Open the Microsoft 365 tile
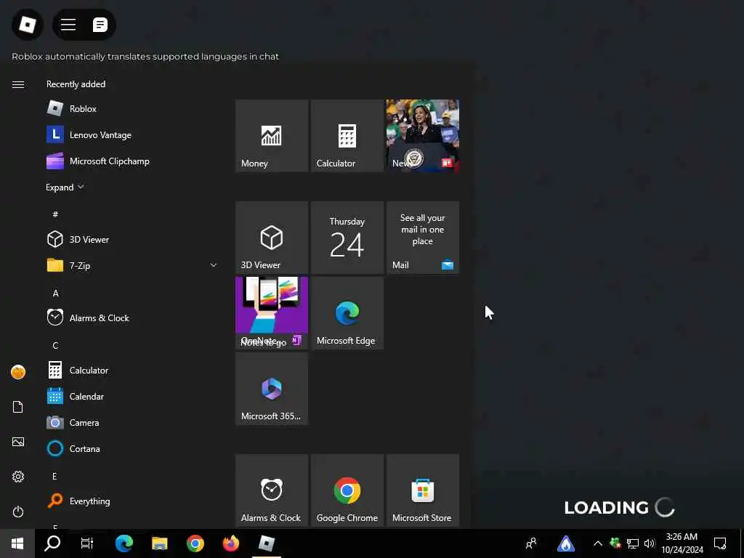This screenshot has width=744, height=558. click(x=272, y=389)
